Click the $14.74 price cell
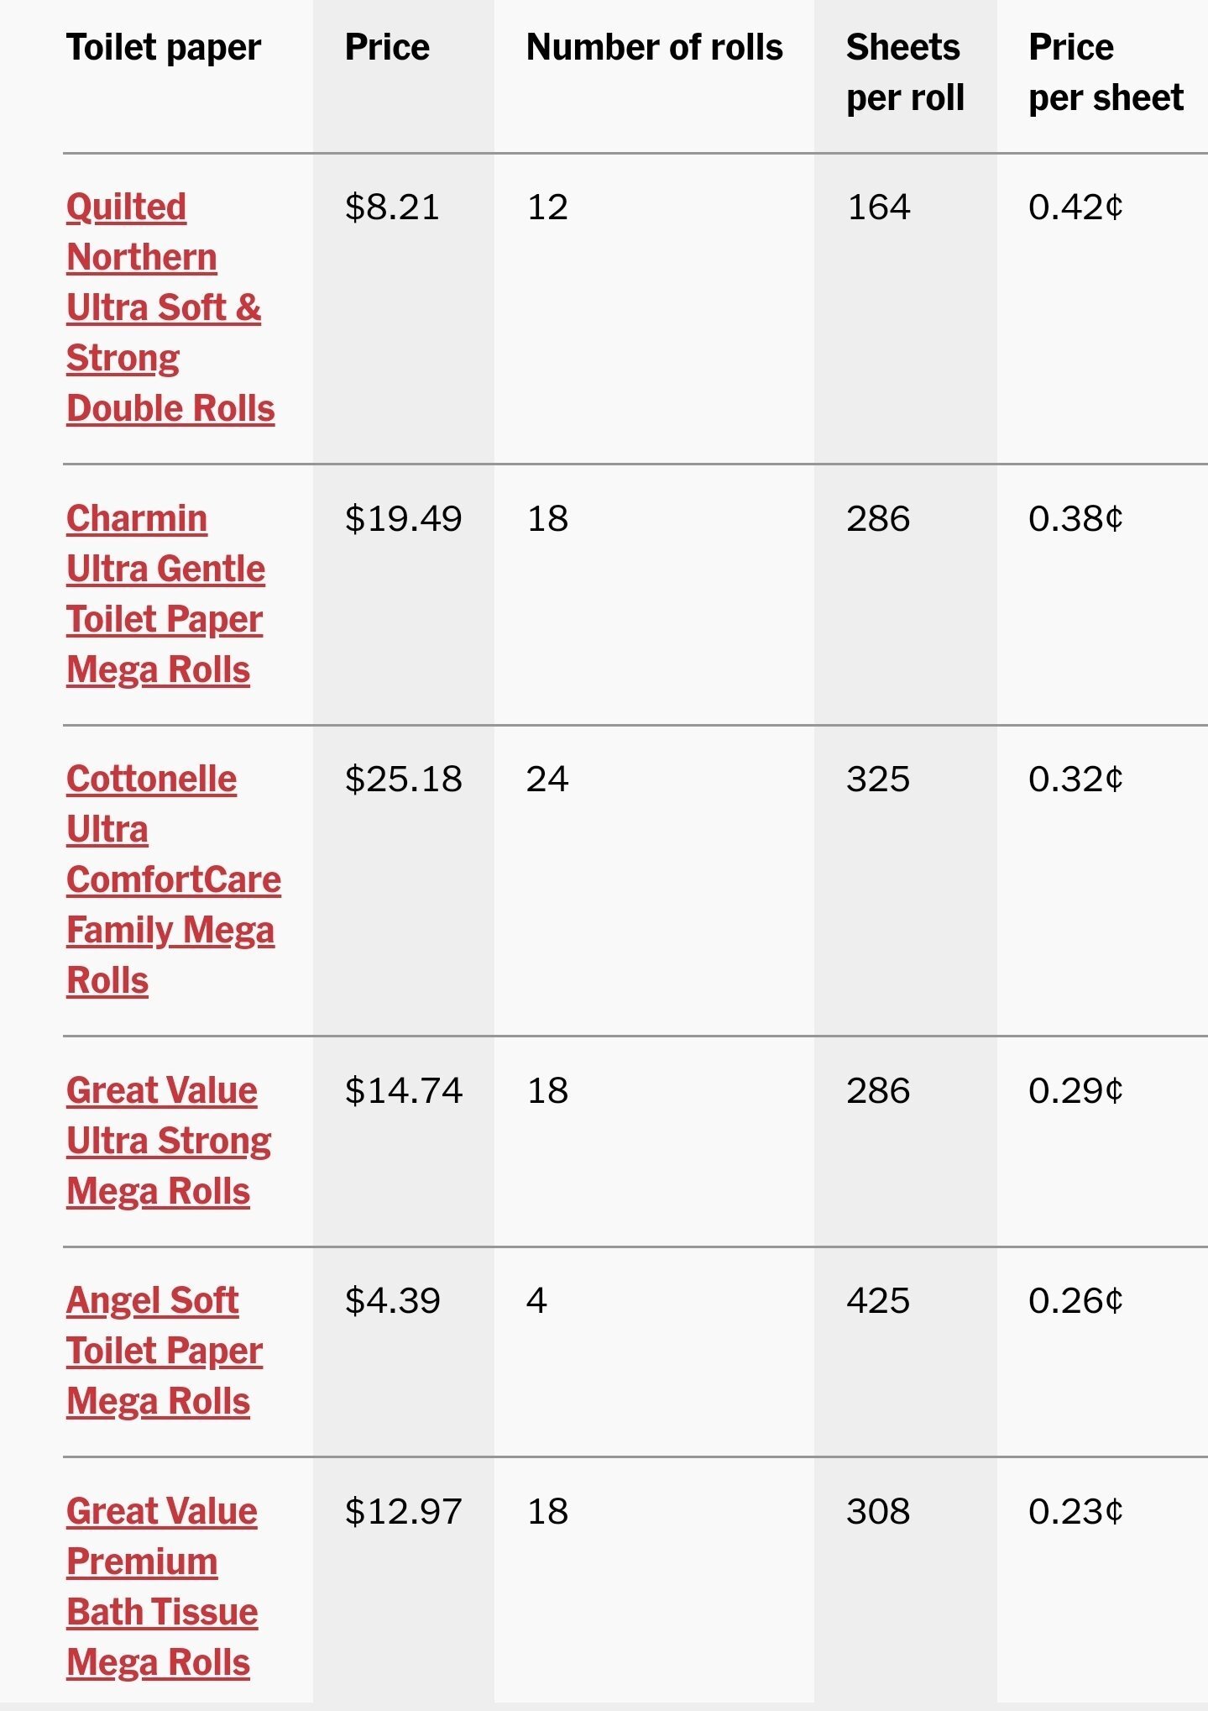 [x=403, y=1091]
